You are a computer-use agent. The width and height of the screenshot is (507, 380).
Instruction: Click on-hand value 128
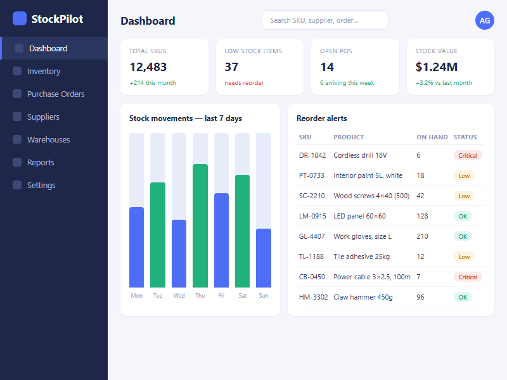(422, 216)
